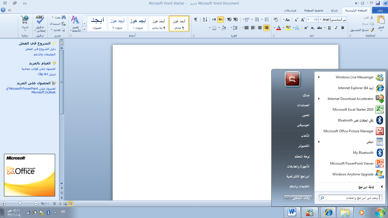Click the Purchase (شراء) shopping cart icon
388x218 pixels.
point(25,19)
